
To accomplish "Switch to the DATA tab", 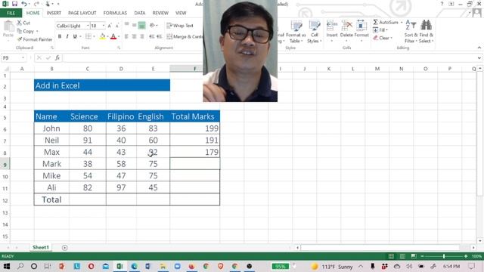I will (139, 13).
